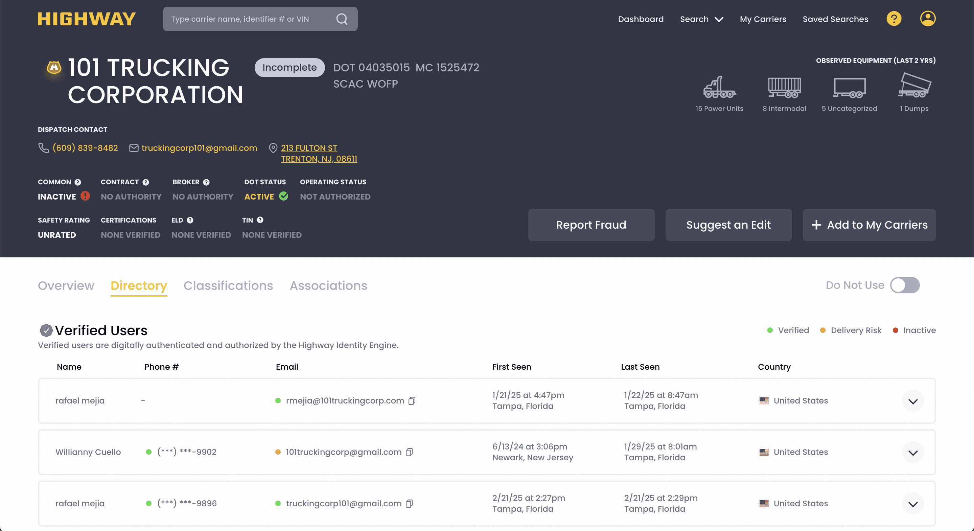Screen dimensions: 974x531
Task: Call dispatch number (609) 839-8482
Action: (85, 148)
